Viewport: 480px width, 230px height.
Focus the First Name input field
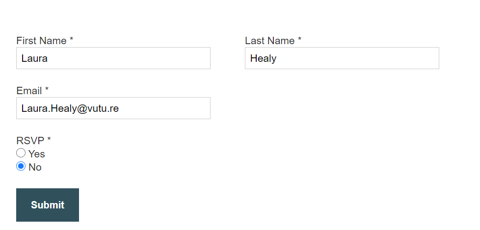click(113, 58)
